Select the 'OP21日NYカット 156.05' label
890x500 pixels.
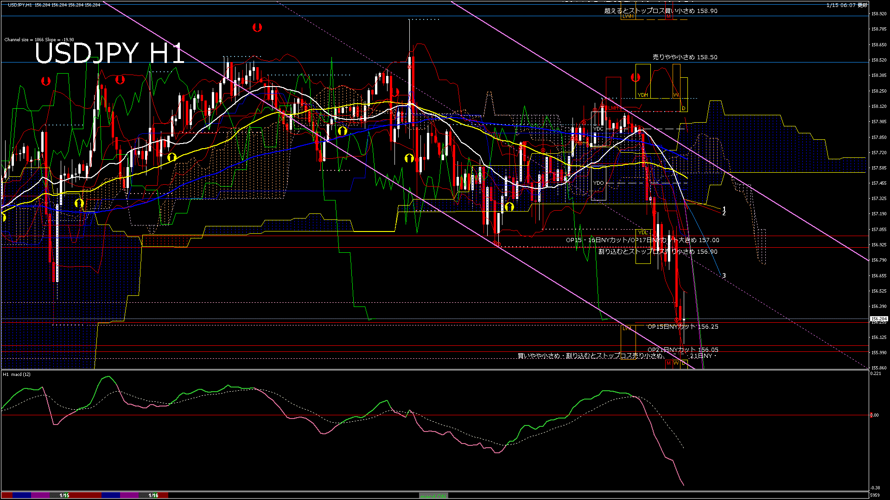pyautogui.click(x=683, y=350)
